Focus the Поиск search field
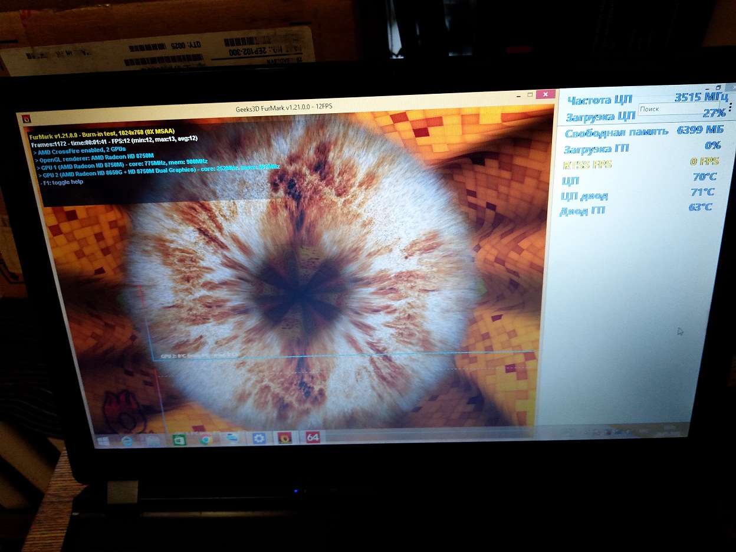 point(680,109)
